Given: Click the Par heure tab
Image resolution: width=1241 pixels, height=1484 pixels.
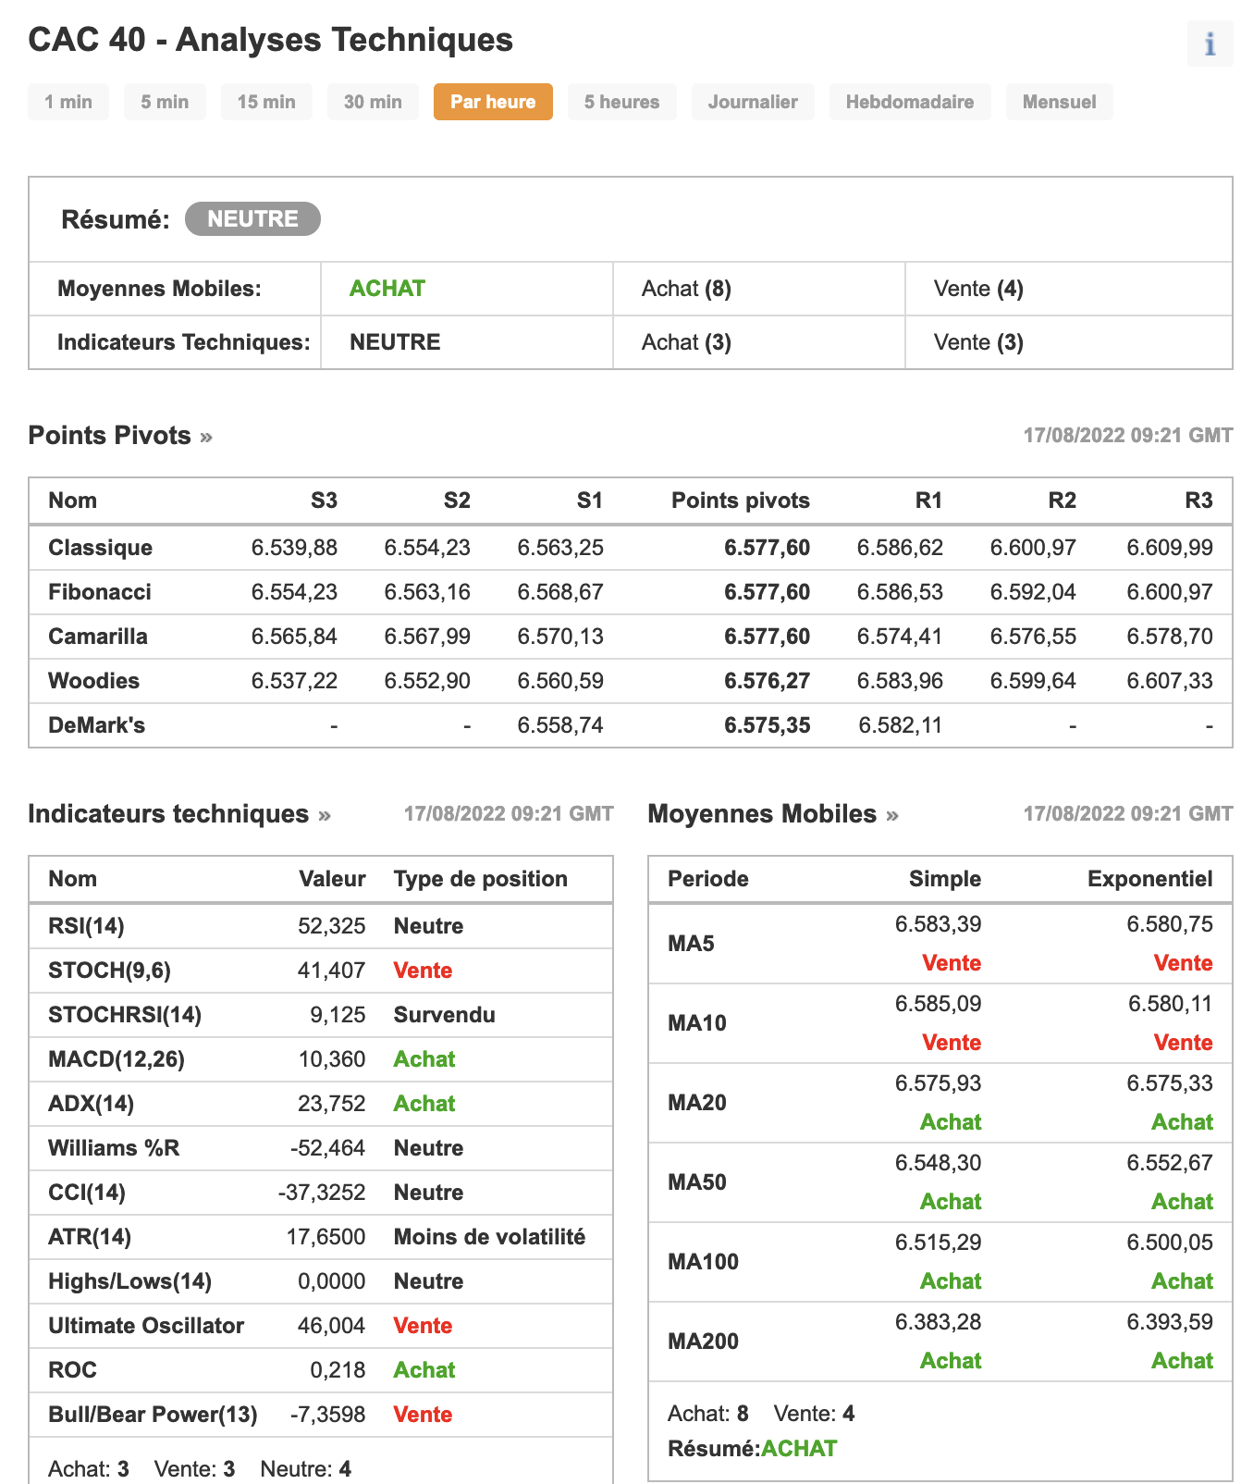Looking at the screenshot, I should [493, 102].
